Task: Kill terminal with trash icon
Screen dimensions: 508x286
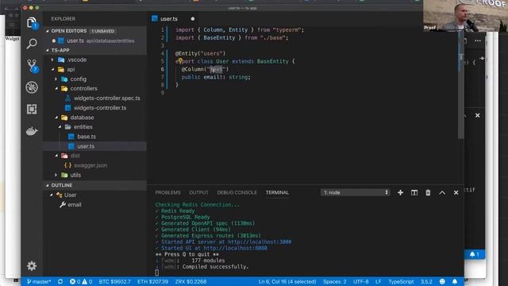Action: [x=428, y=192]
